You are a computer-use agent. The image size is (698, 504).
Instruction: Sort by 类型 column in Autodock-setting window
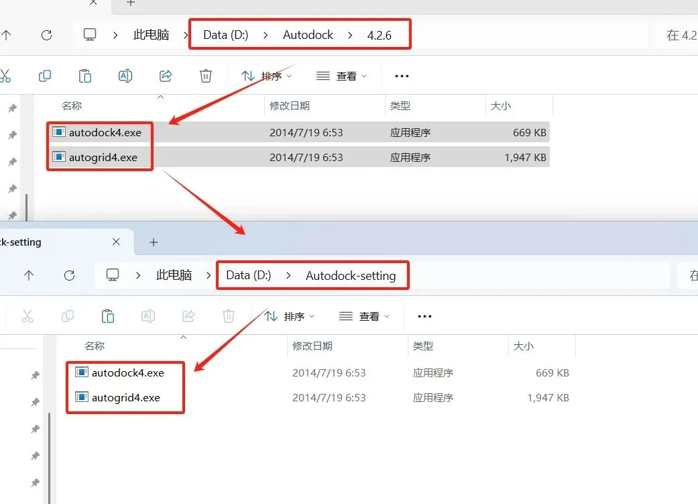coord(422,346)
